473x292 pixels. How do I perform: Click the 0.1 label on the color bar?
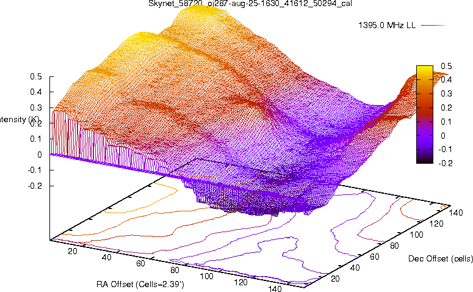[x=446, y=122]
